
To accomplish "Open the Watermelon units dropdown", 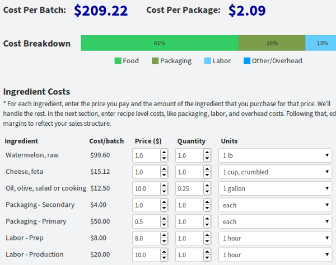I will 275,155.
